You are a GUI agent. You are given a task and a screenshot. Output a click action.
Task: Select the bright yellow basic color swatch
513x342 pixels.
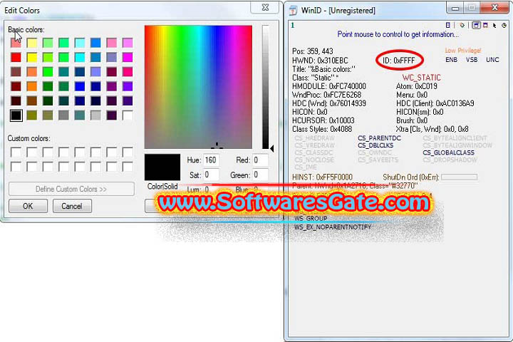32,57
